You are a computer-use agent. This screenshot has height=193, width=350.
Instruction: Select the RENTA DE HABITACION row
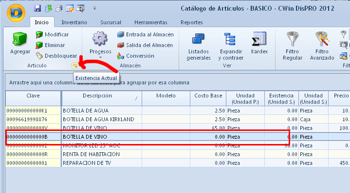coord(178,154)
